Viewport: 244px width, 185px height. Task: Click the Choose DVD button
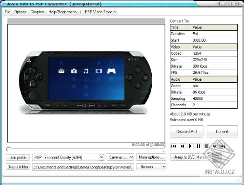186,131
